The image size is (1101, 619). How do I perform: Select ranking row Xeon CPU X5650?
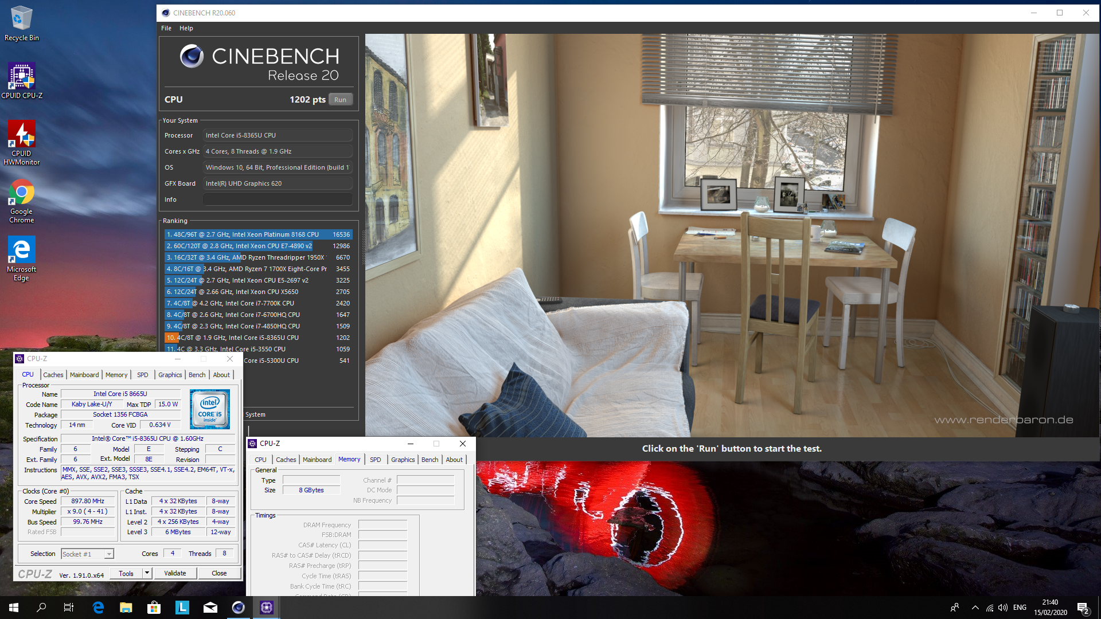[x=258, y=292]
